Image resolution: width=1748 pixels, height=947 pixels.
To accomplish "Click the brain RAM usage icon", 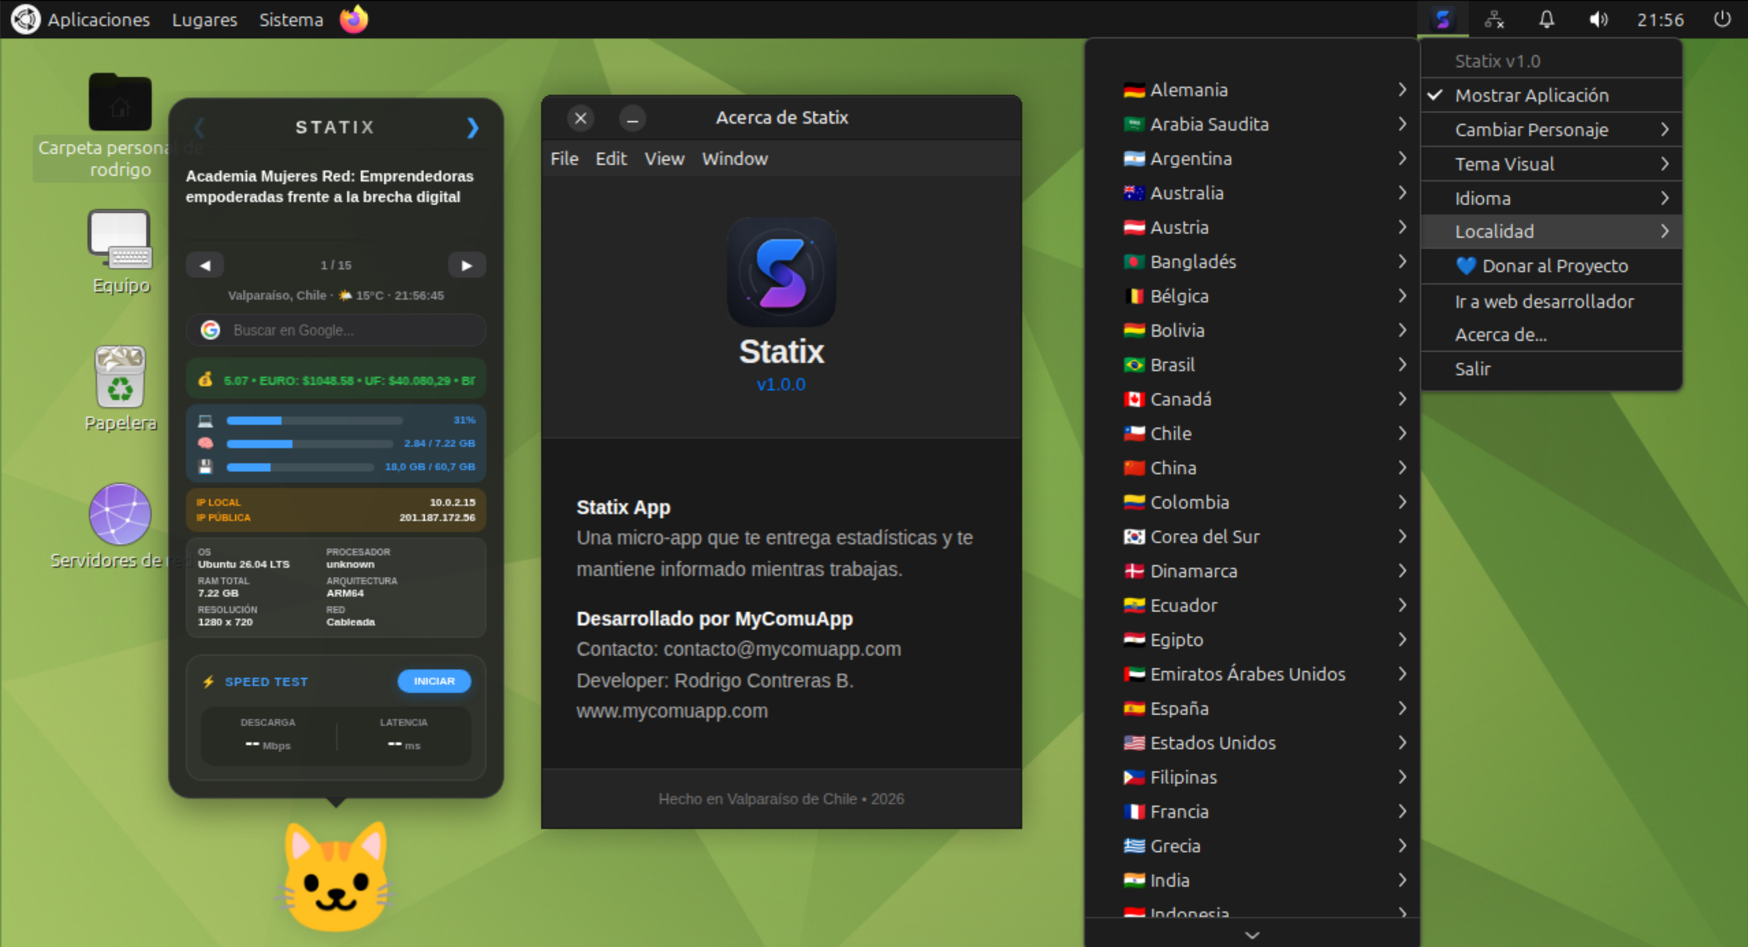I will pos(205,443).
